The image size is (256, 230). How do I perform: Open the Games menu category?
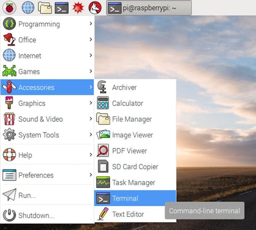47,71
